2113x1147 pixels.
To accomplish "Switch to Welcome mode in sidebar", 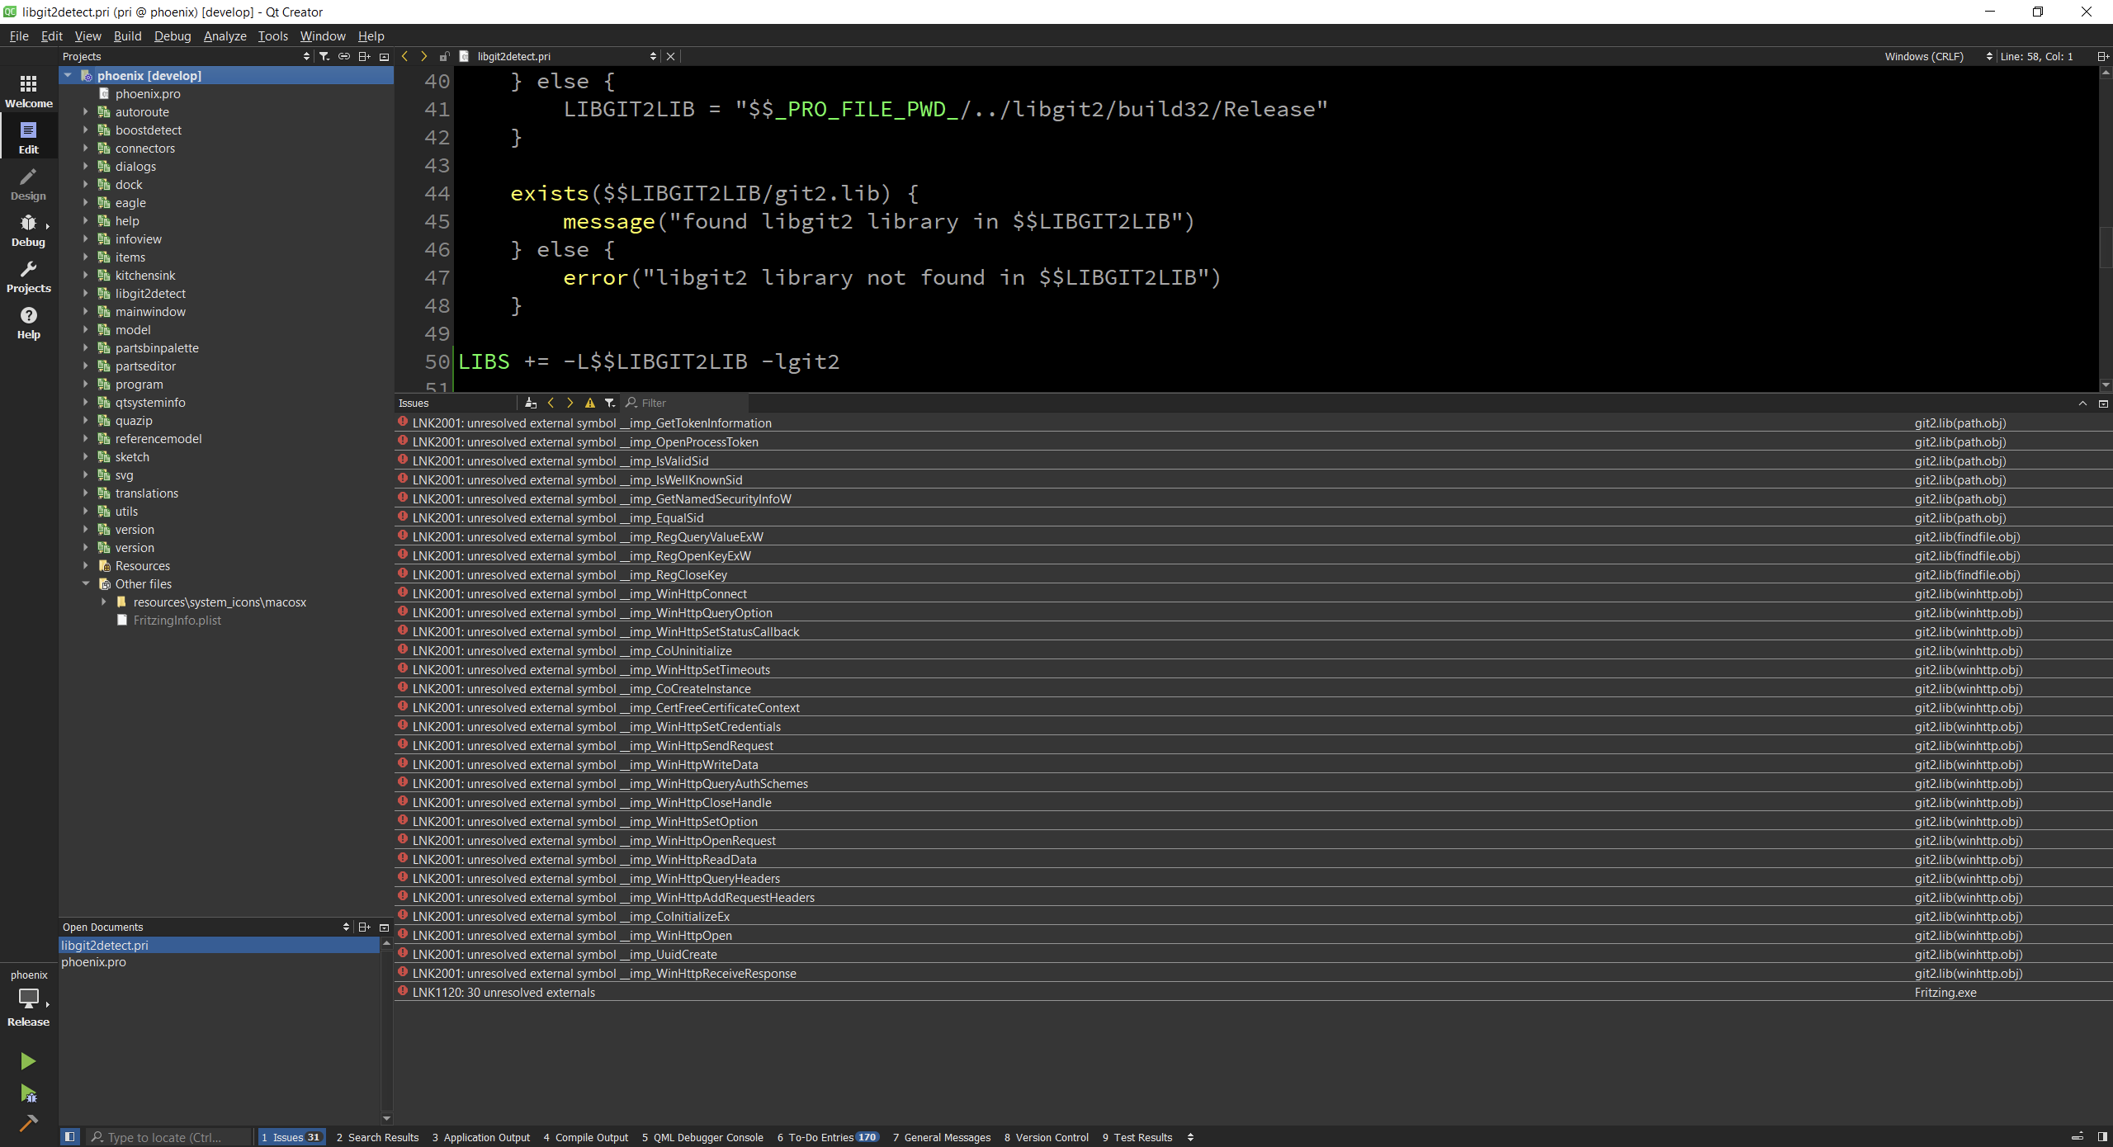I will (x=29, y=91).
